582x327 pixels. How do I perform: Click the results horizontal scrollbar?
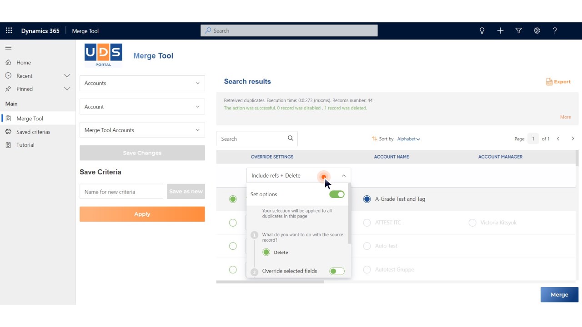pos(270,282)
